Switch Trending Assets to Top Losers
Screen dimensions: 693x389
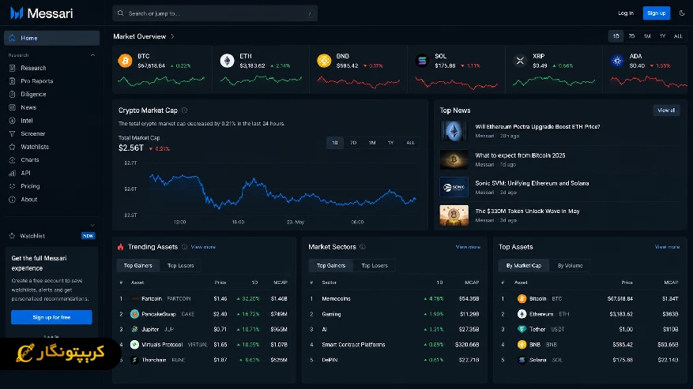tap(180, 265)
